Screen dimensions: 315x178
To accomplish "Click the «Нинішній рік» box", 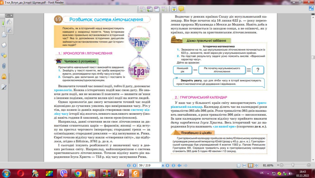I will click(182, 70).
